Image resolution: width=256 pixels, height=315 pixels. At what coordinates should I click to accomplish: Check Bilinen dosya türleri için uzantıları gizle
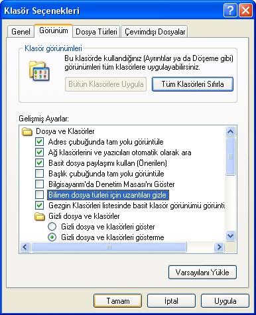(39, 195)
